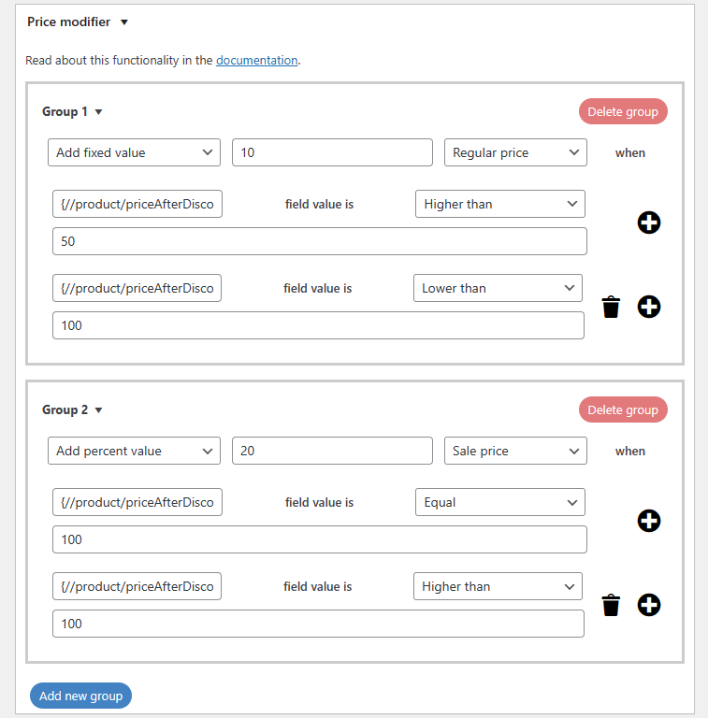Add condition after Group 2 Equal row
This screenshot has height=718, width=708.
coord(649,521)
